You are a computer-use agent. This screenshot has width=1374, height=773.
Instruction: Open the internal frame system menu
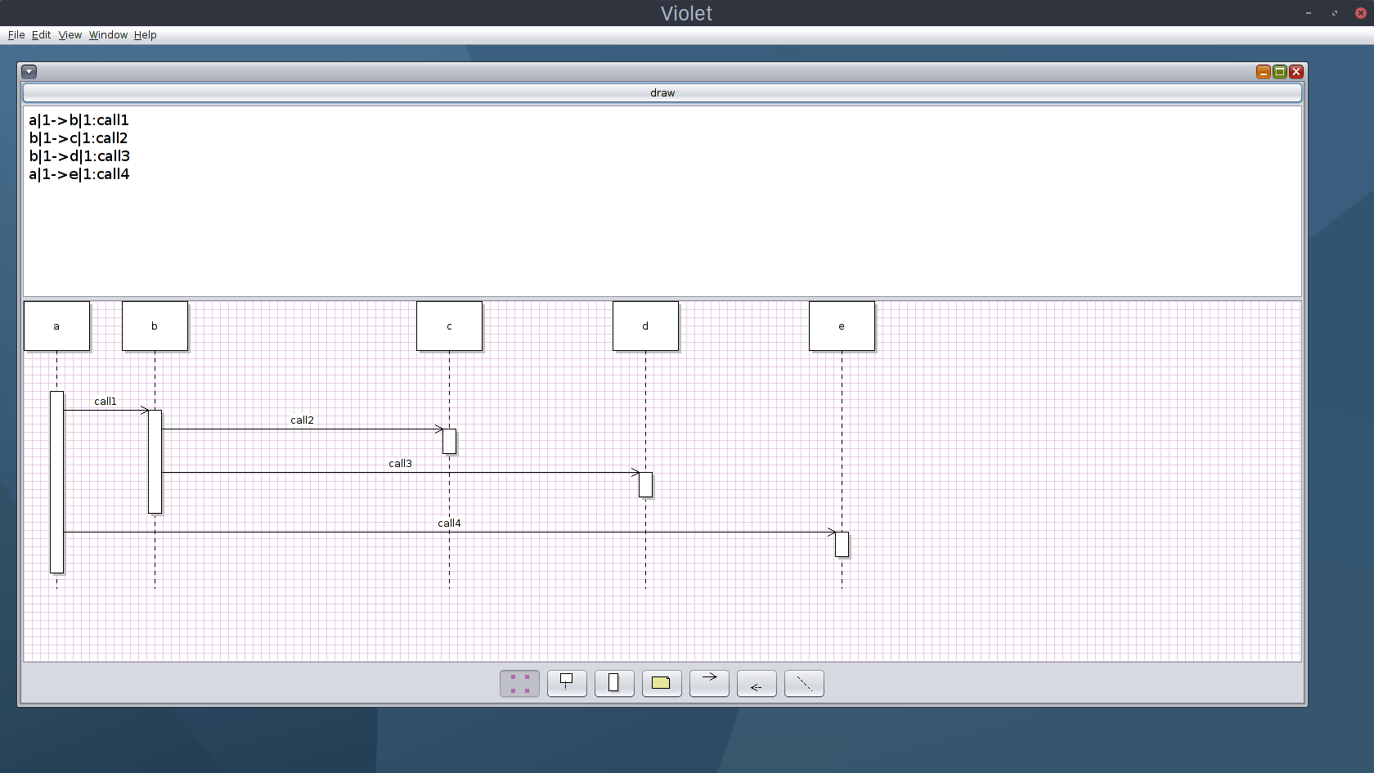point(29,72)
